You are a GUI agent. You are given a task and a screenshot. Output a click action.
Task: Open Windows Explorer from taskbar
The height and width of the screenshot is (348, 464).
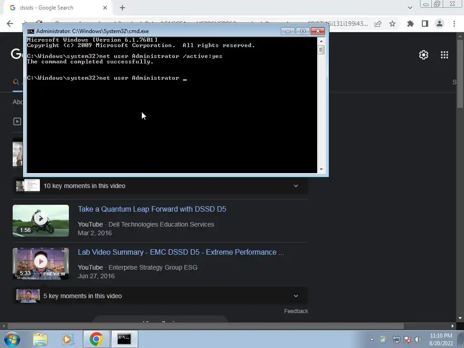[x=40, y=339]
